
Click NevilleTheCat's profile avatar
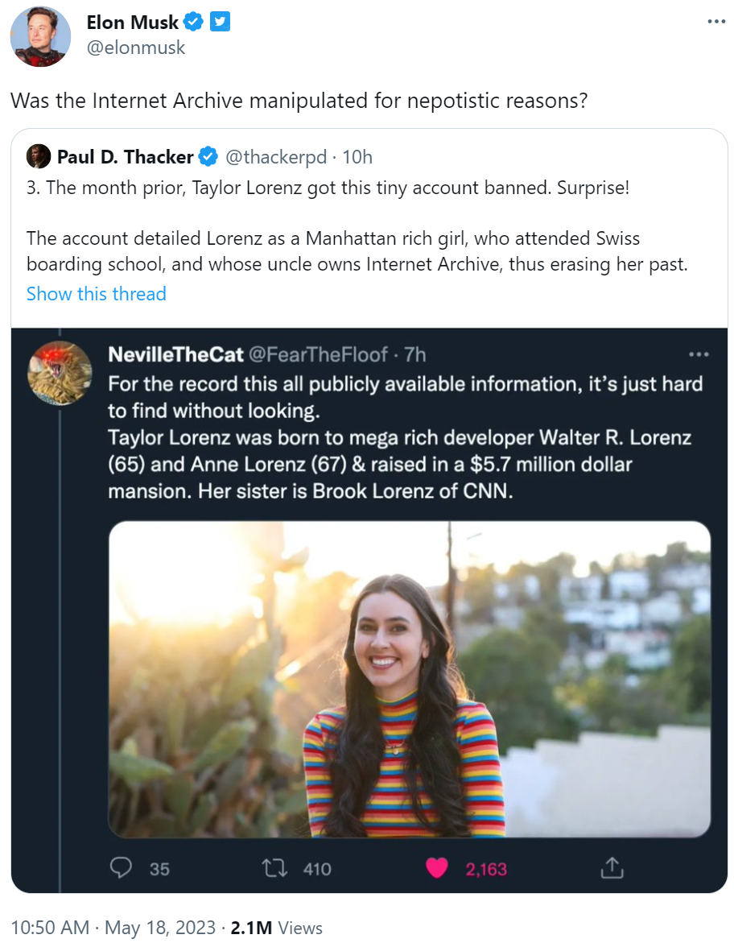tap(60, 373)
